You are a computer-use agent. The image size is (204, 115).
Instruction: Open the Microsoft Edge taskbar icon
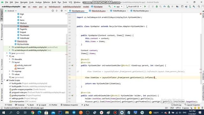[x=40, y=112]
